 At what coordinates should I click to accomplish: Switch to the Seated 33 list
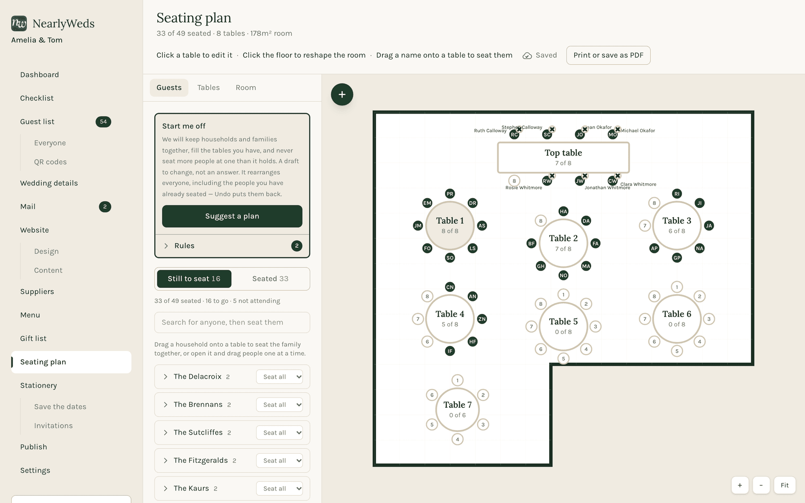coord(270,279)
